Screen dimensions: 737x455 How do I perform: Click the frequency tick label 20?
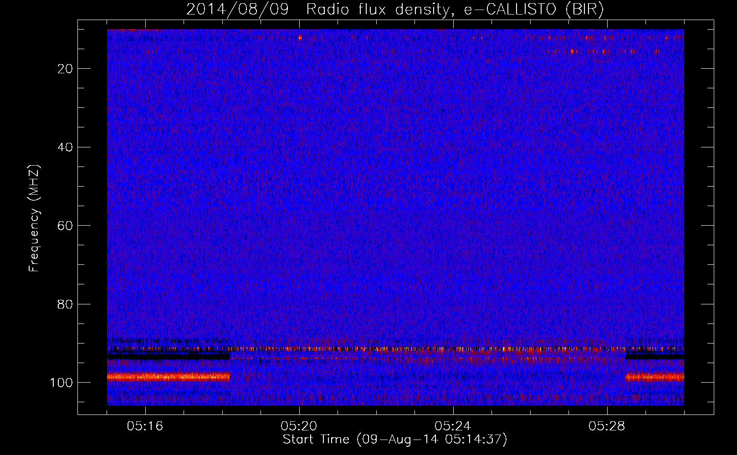coord(65,69)
